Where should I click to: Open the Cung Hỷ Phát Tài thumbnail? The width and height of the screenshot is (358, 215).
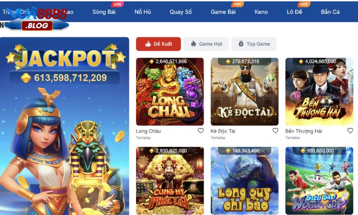pyautogui.click(x=170, y=181)
